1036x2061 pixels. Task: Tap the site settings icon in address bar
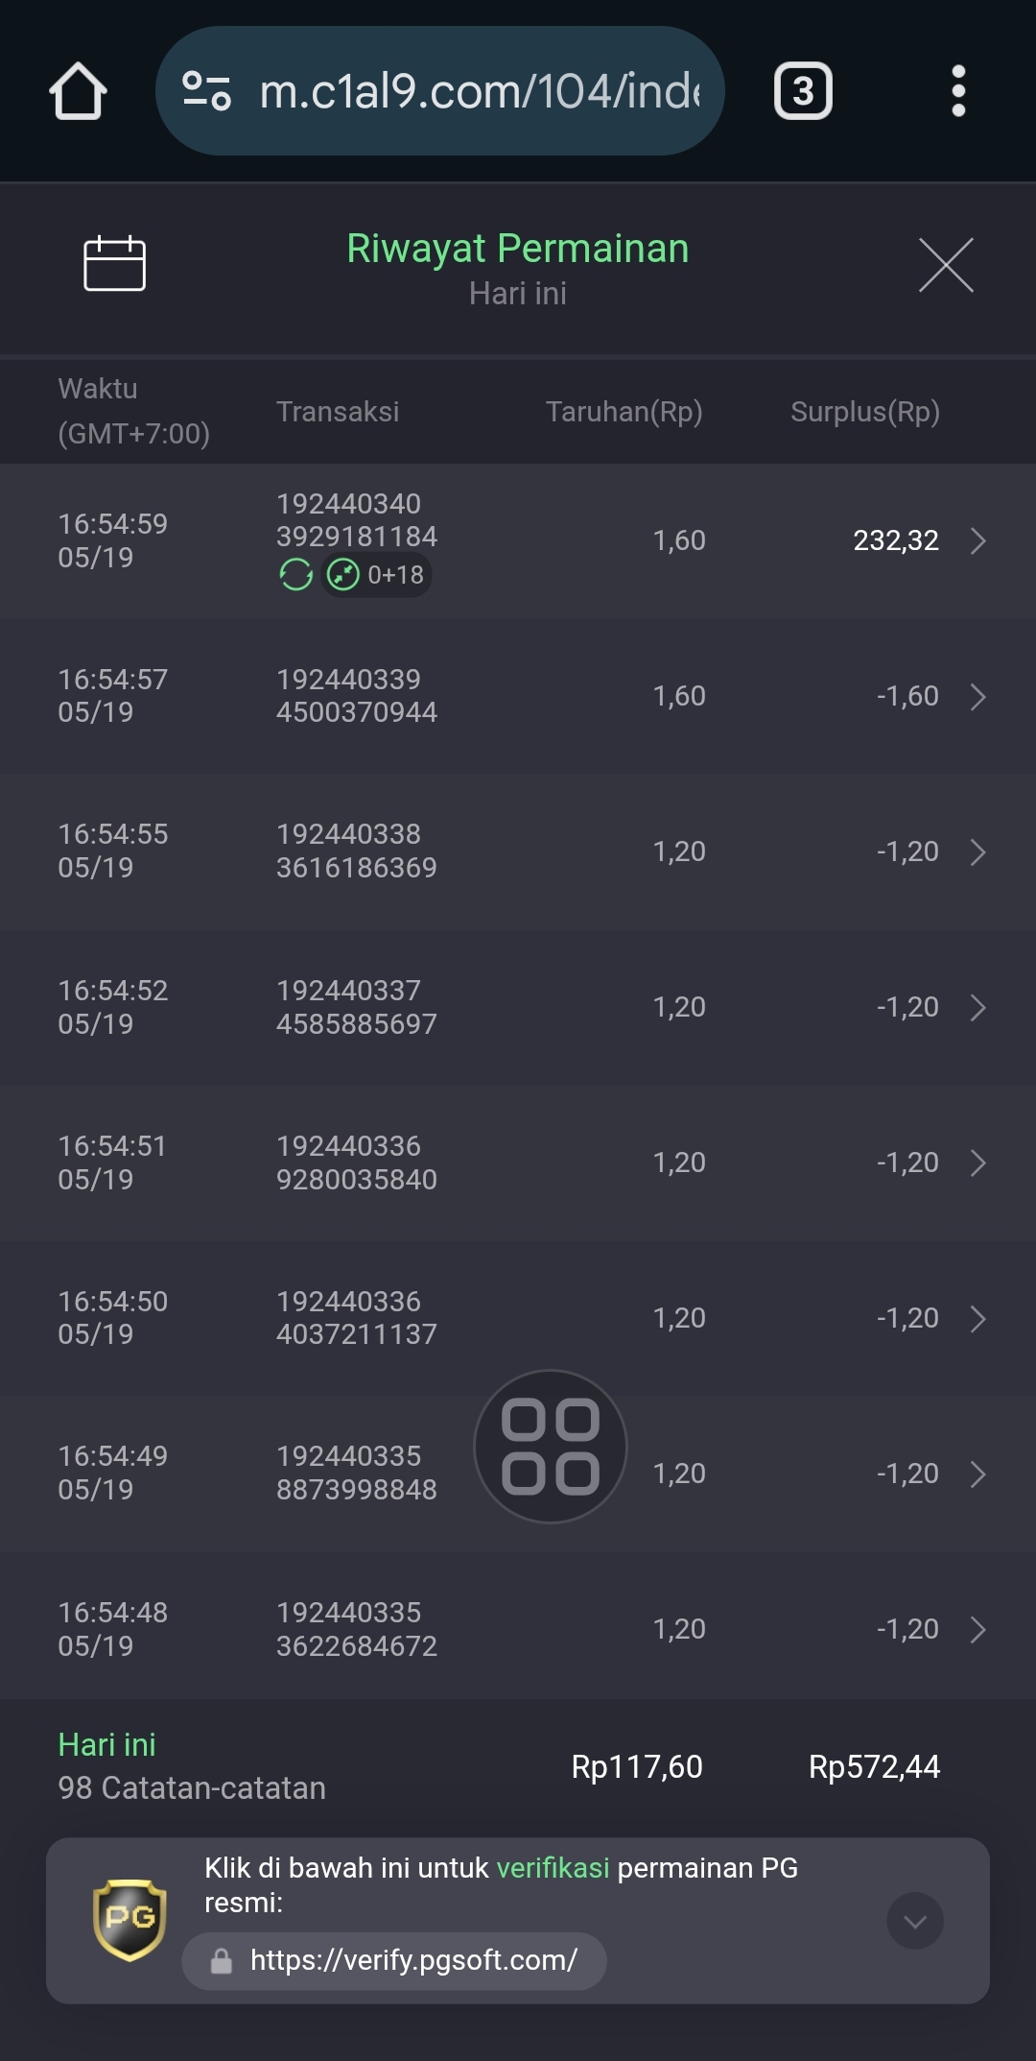coord(206,91)
